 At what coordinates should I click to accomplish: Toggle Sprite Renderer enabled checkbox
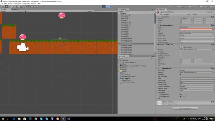[161, 25]
